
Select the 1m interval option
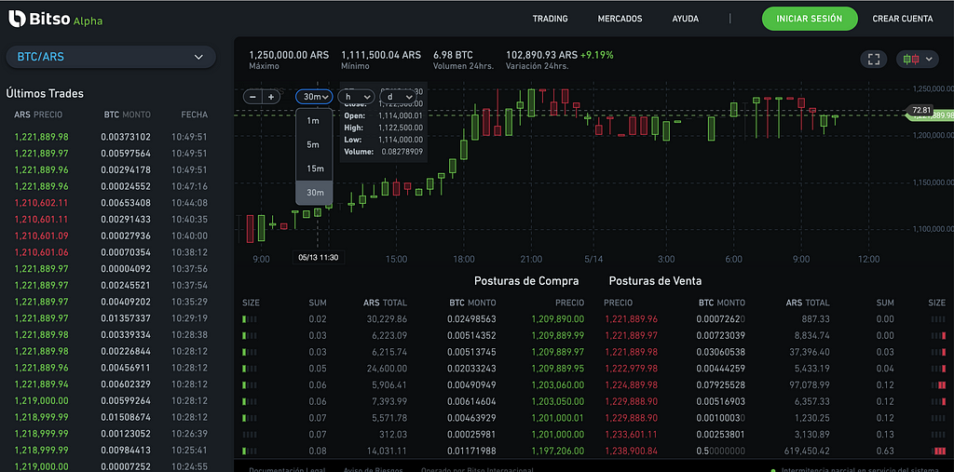(x=313, y=121)
